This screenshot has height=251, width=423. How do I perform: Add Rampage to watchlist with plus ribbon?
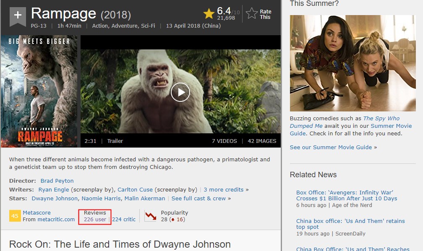click(18, 17)
